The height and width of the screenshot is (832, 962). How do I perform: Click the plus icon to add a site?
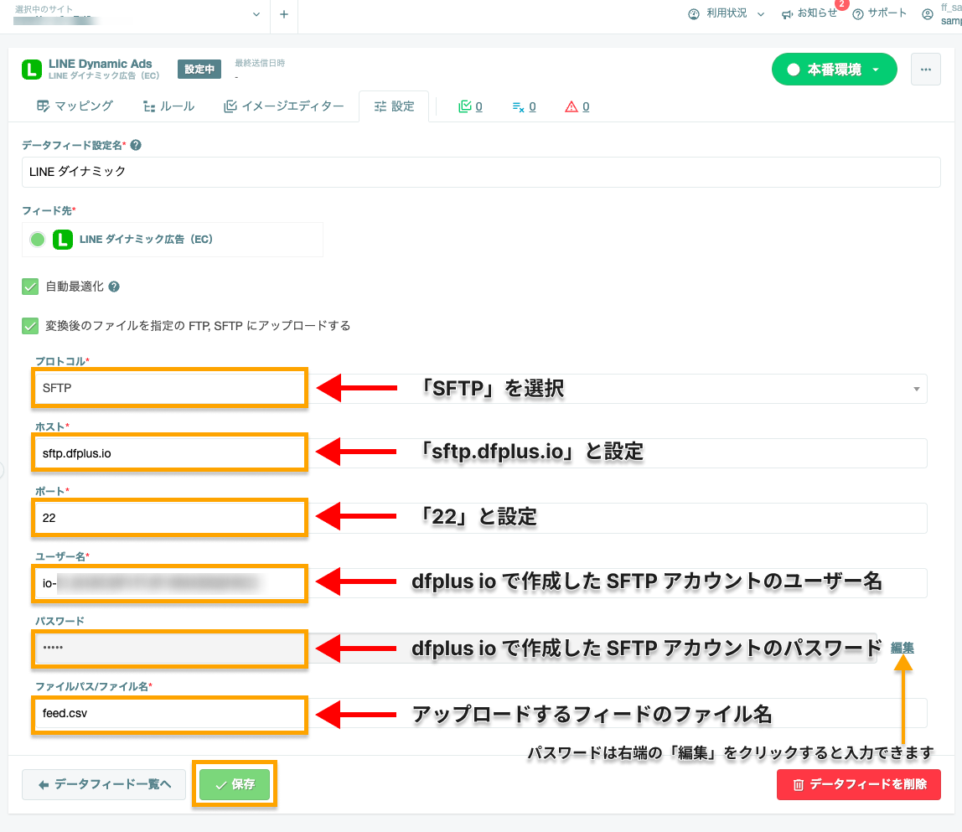pyautogui.click(x=283, y=14)
